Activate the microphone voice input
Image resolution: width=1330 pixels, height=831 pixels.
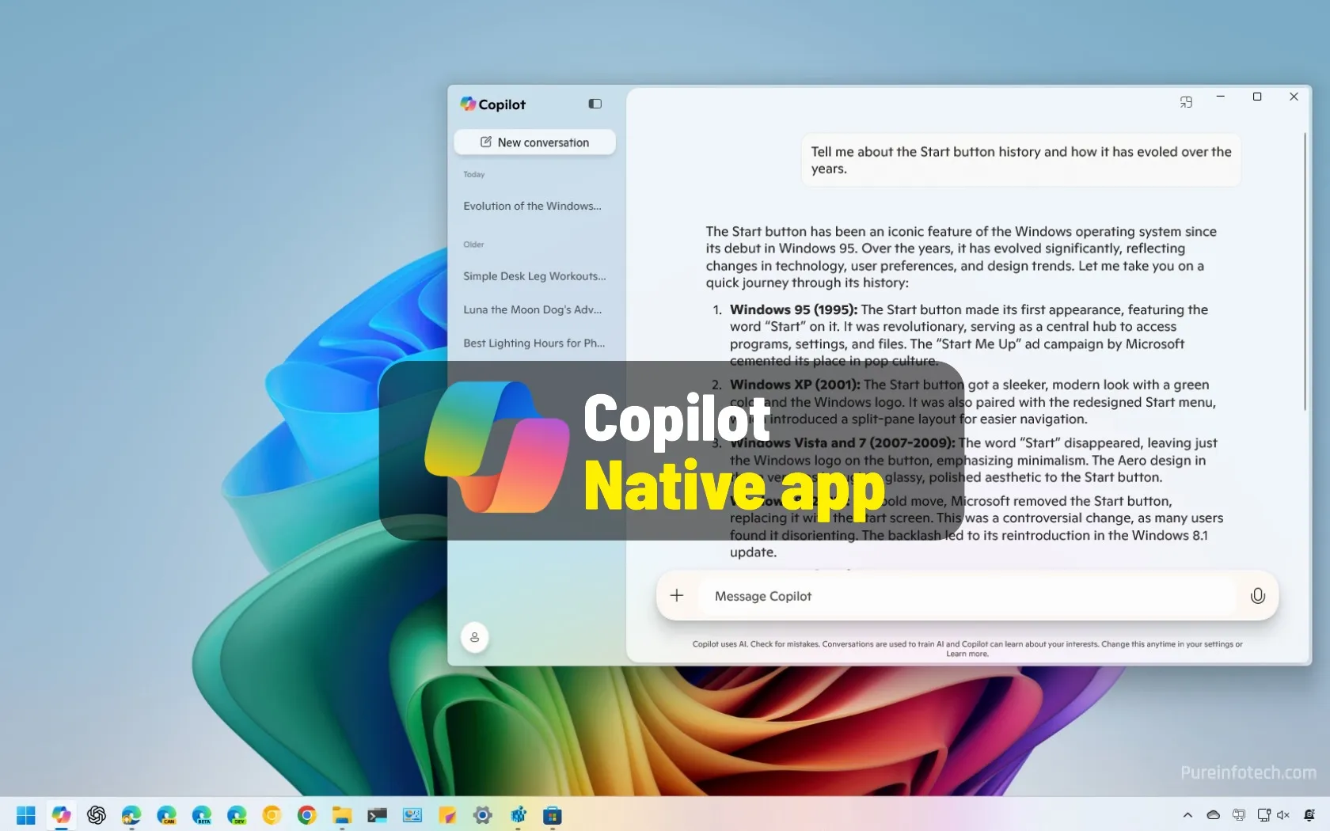point(1257,596)
